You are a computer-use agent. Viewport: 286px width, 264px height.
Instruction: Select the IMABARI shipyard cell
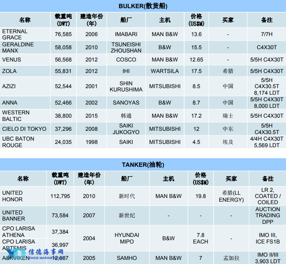click(126, 34)
